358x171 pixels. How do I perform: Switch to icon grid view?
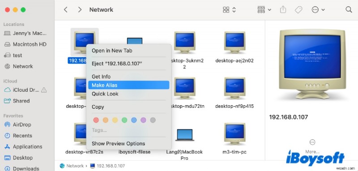[x=226, y=9]
